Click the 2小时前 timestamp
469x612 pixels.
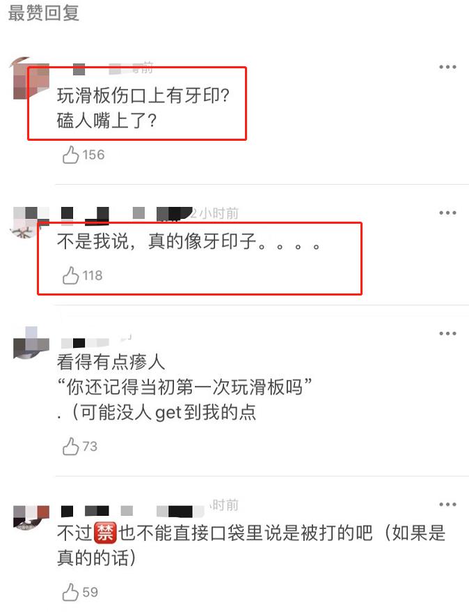coord(214,213)
